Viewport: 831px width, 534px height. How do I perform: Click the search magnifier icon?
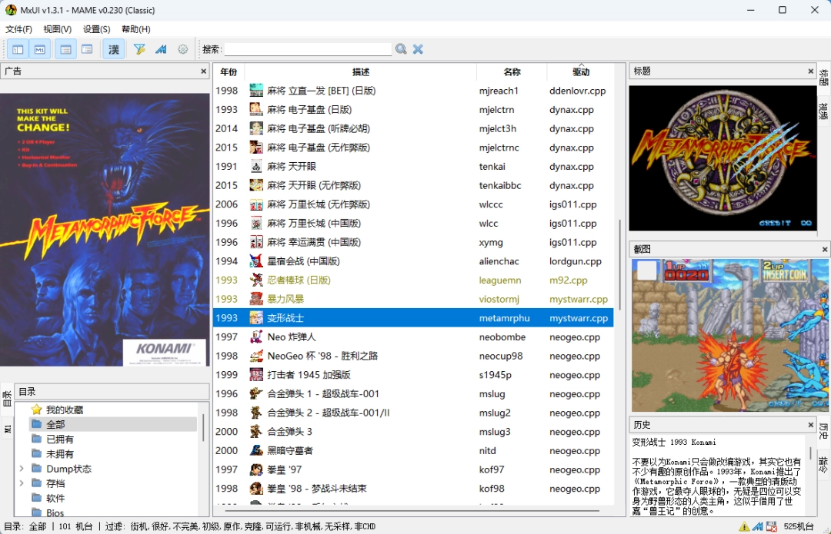point(400,48)
